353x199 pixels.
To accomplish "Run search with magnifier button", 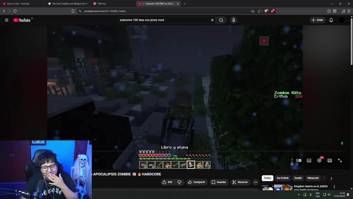I will [221, 20].
